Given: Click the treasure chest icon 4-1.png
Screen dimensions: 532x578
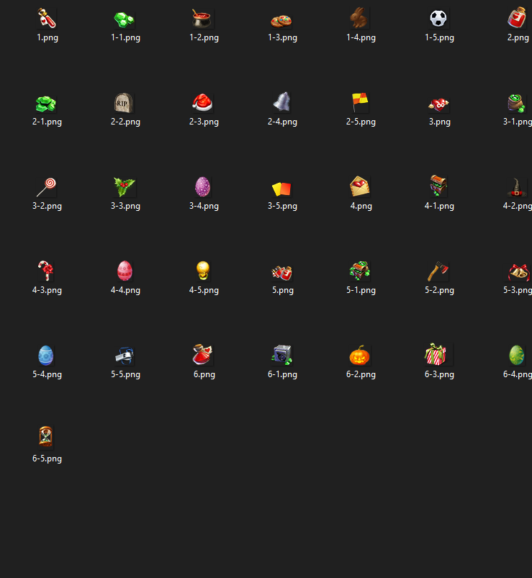Looking at the screenshot, I should [438, 186].
